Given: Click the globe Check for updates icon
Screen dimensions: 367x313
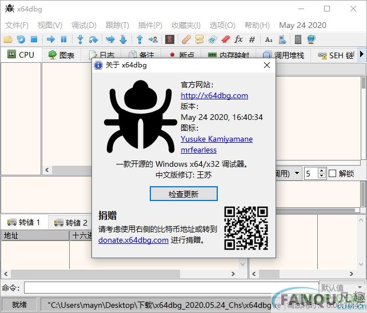Looking at the screenshot, I should [312, 39].
